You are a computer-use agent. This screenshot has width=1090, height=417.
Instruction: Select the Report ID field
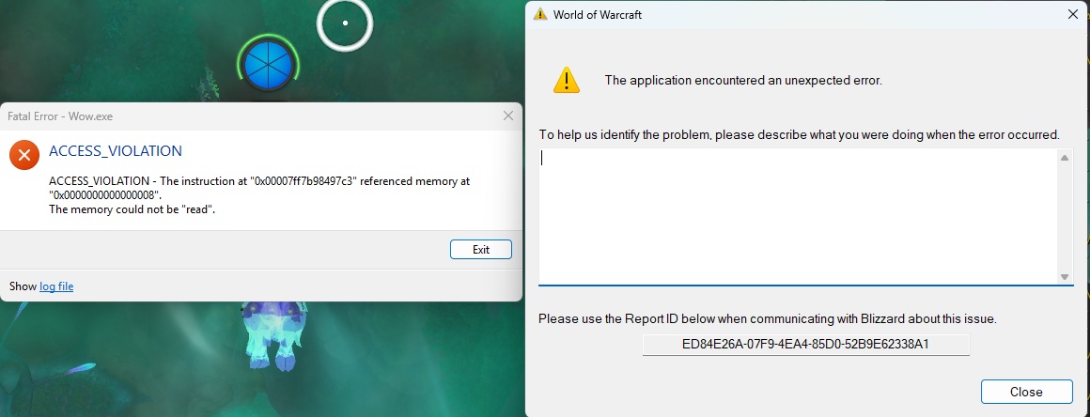click(x=805, y=344)
